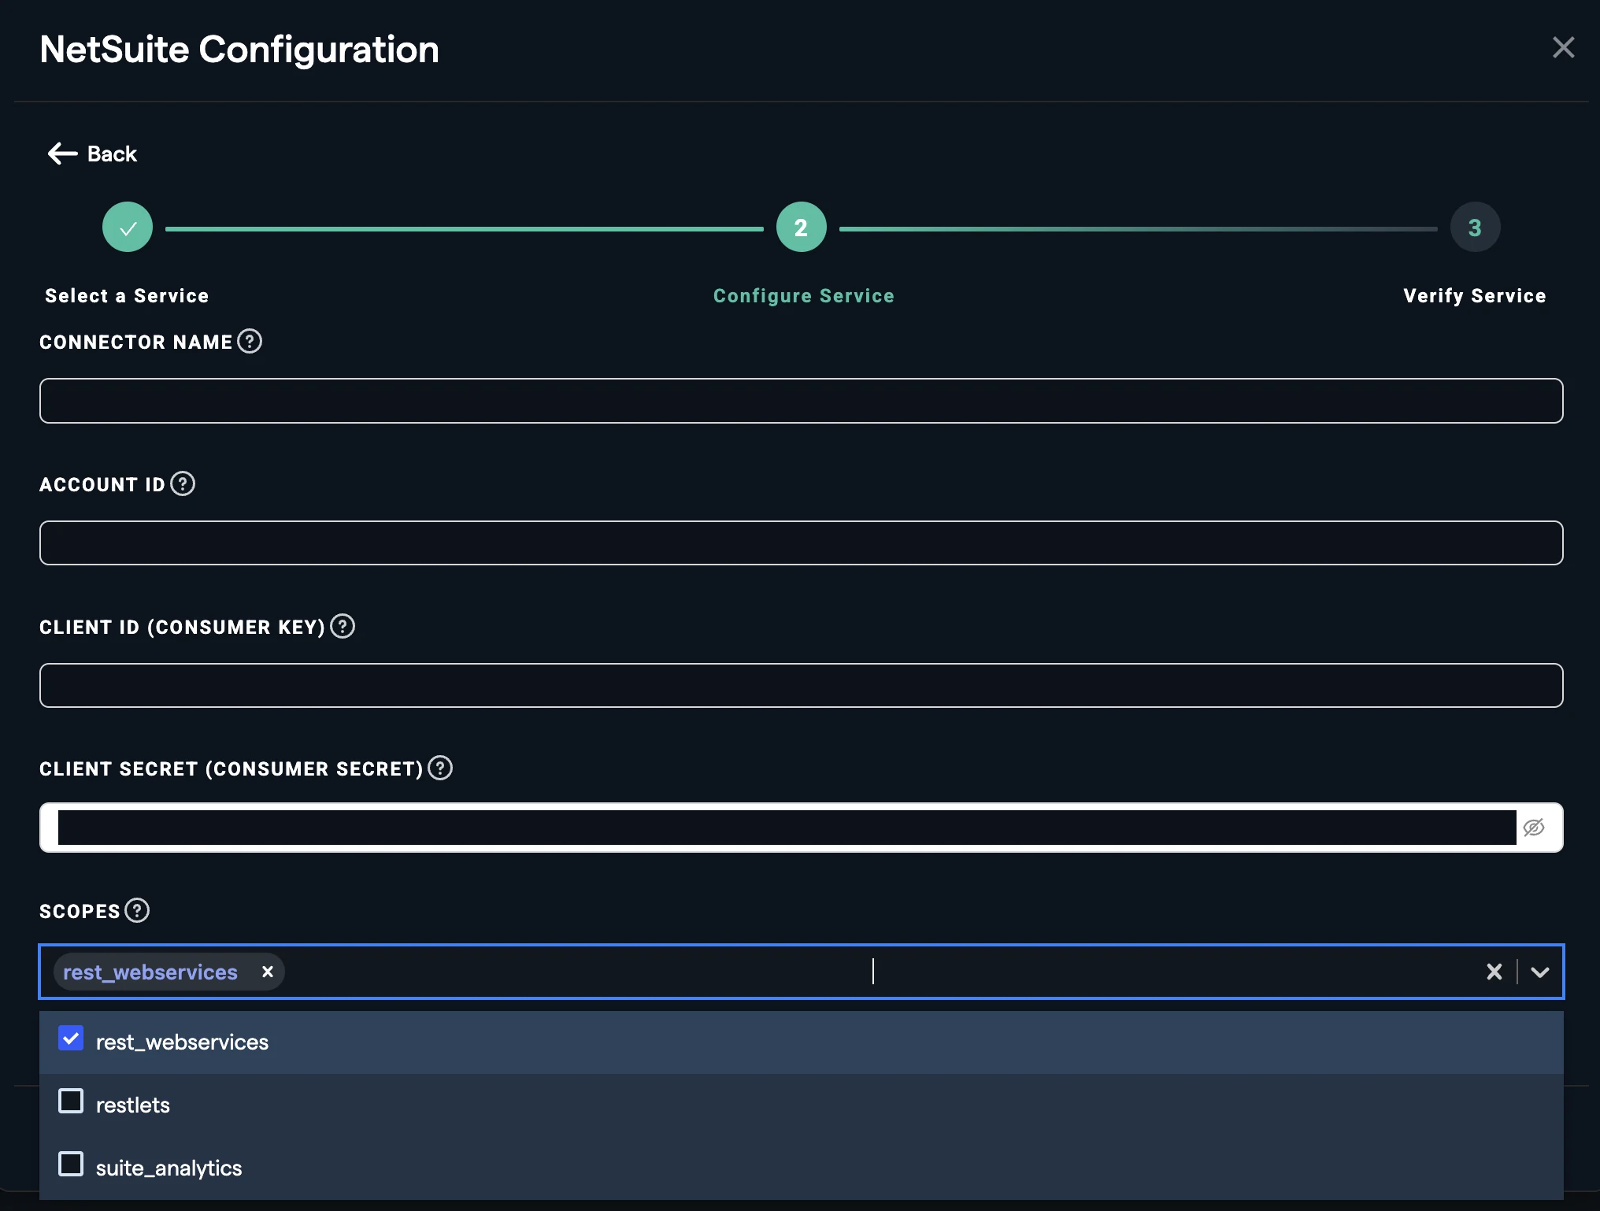Open the Scopes help tooltip icon
The height and width of the screenshot is (1211, 1600).
[x=137, y=910]
